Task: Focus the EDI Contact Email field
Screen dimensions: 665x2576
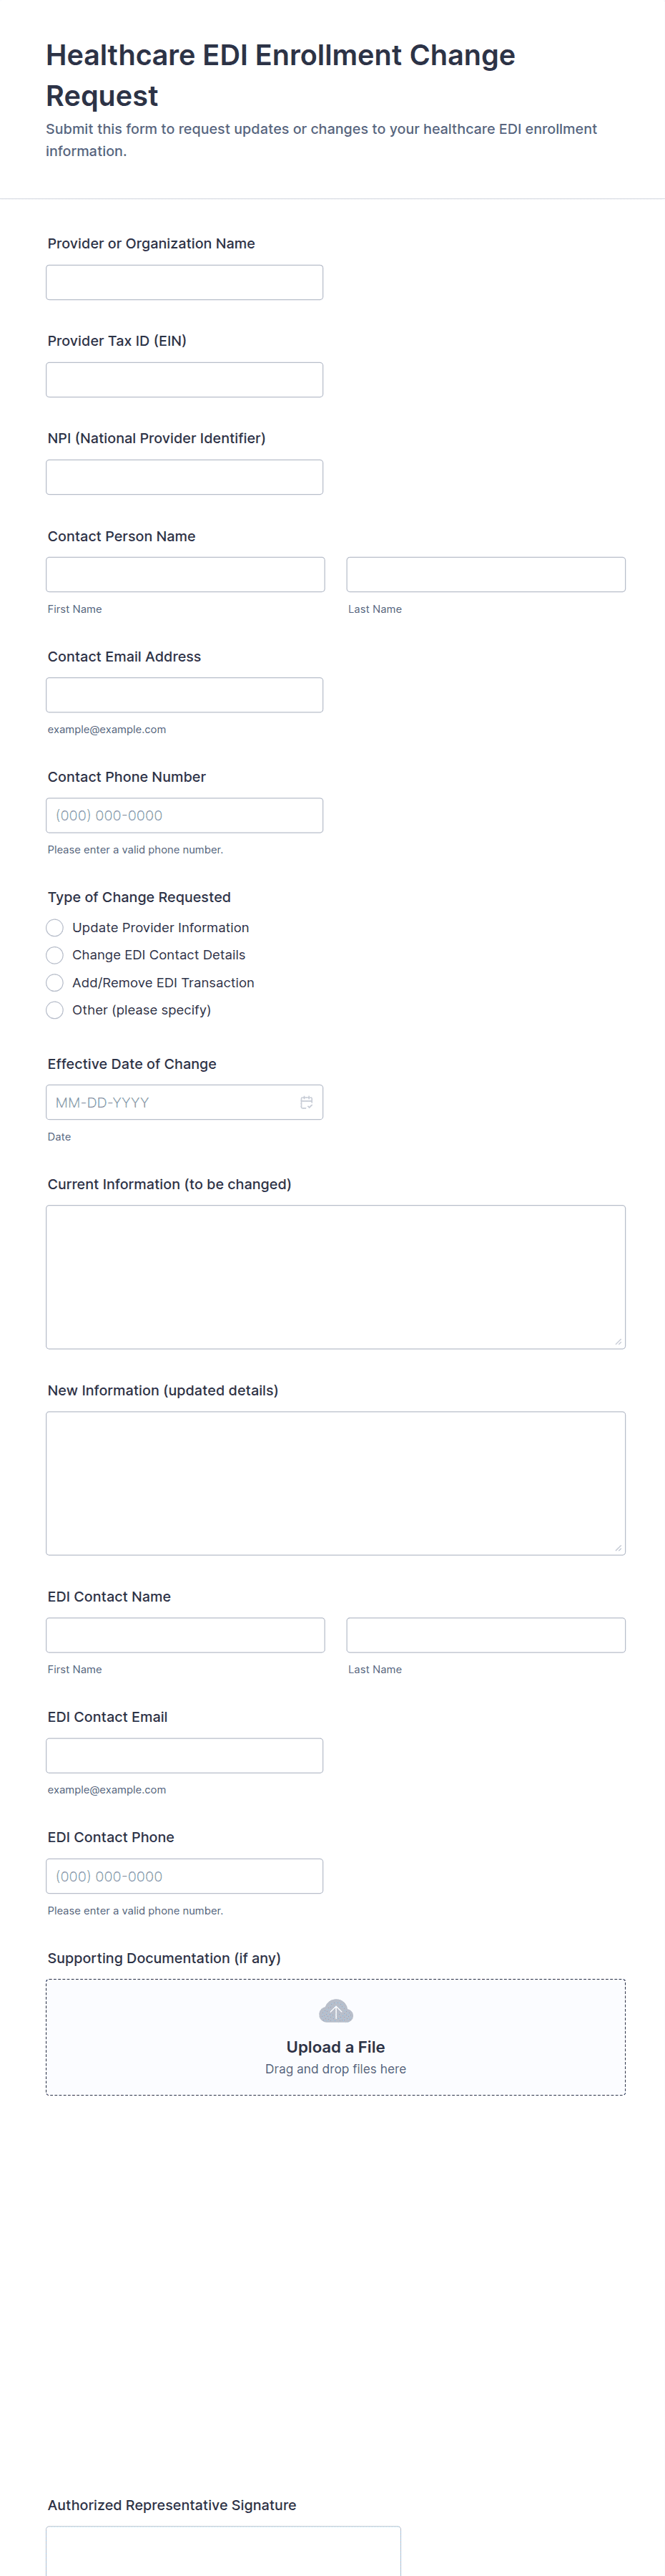Action: 184,1756
